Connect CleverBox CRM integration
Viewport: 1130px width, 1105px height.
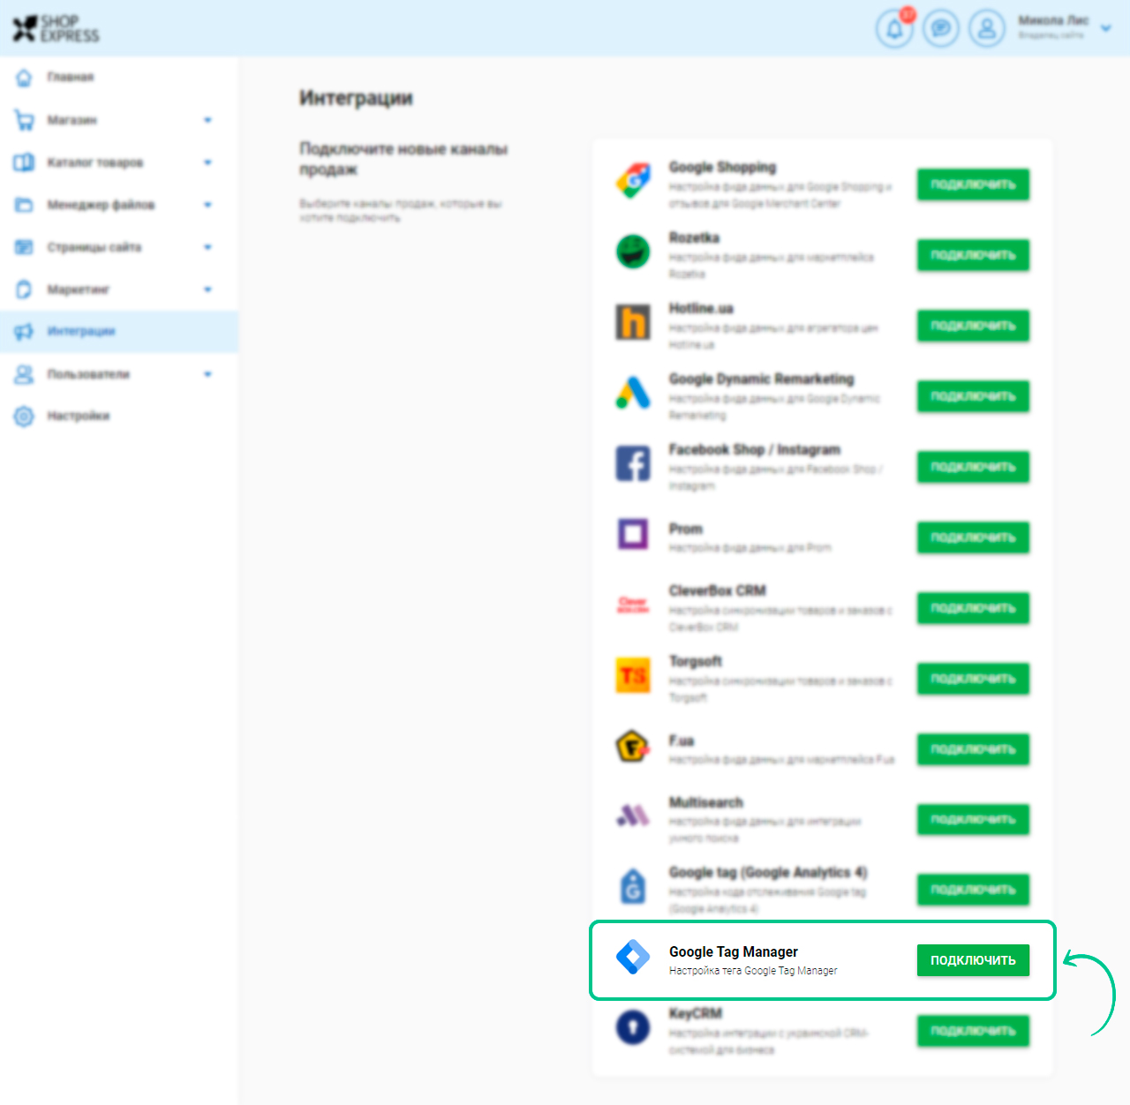pyautogui.click(x=973, y=608)
